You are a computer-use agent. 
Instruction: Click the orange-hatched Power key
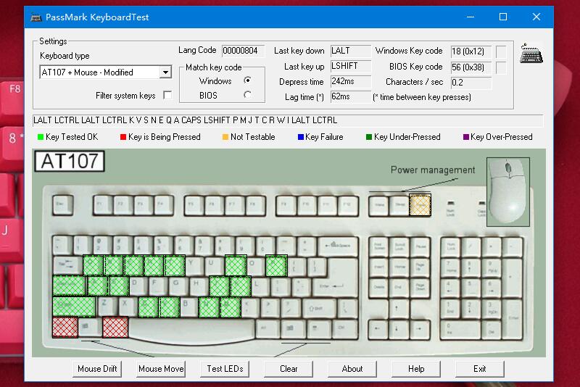(x=420, y=205)
